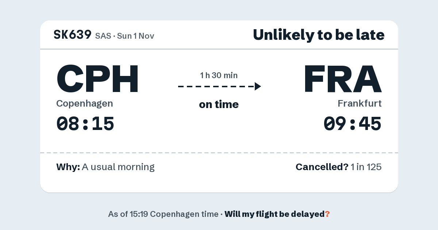Select the 1 h 30 min duration

point(219,76)
